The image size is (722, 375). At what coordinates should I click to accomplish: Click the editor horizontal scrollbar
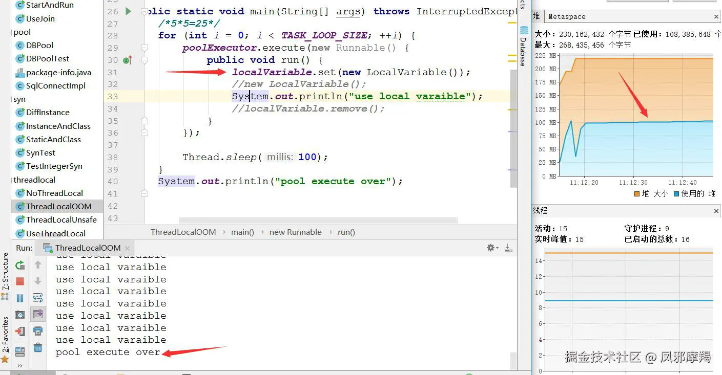(318, 220)
